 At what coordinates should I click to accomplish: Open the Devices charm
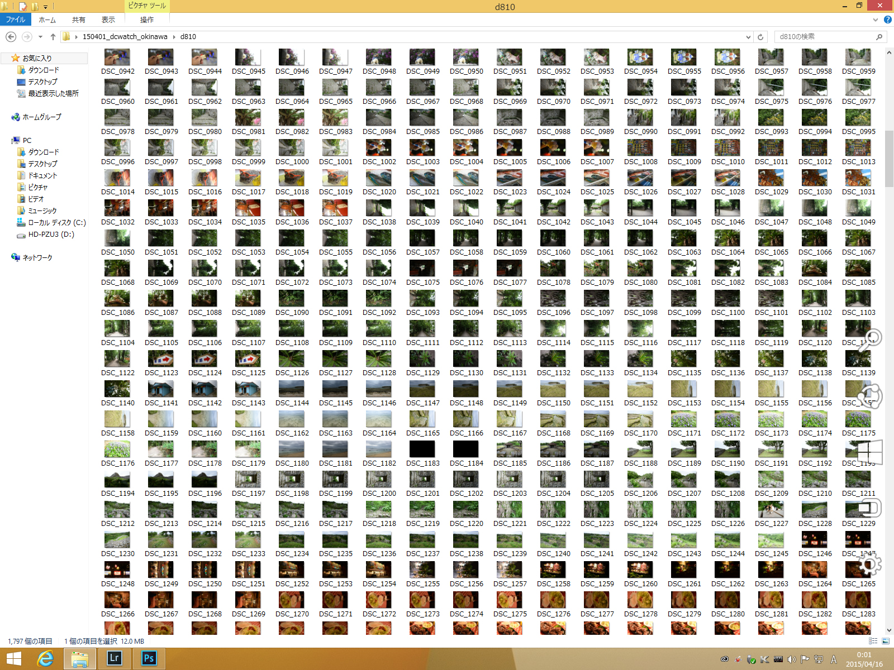click(x=870, y=508)
